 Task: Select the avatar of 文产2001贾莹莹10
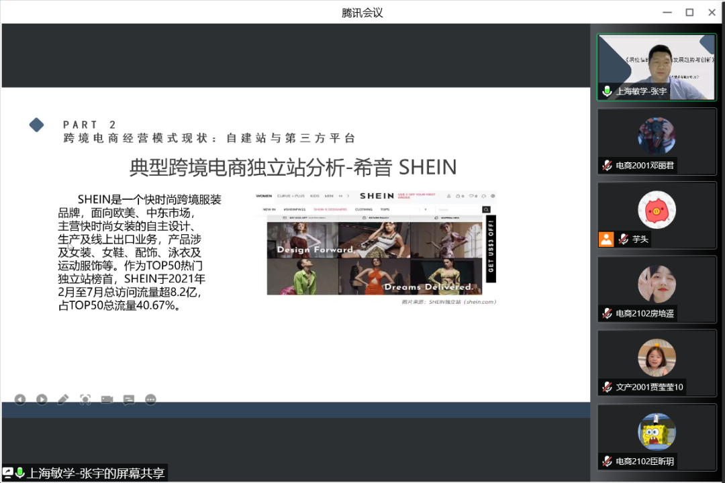657,358
